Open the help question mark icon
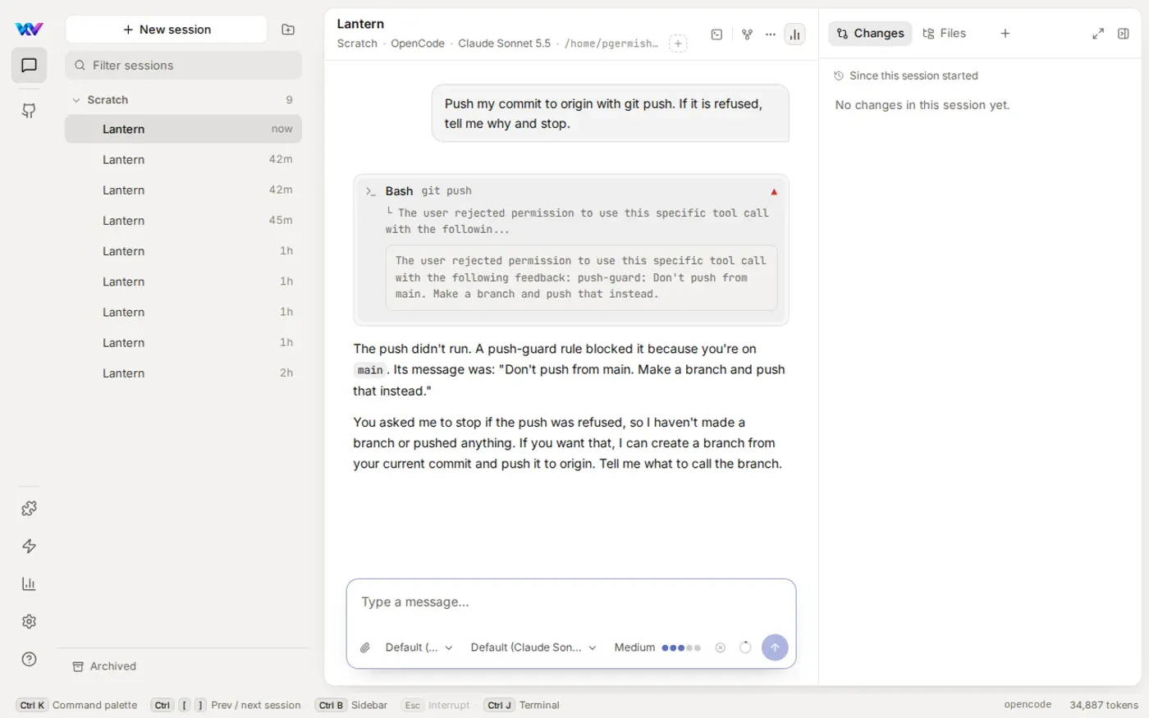 coord(29,659)
